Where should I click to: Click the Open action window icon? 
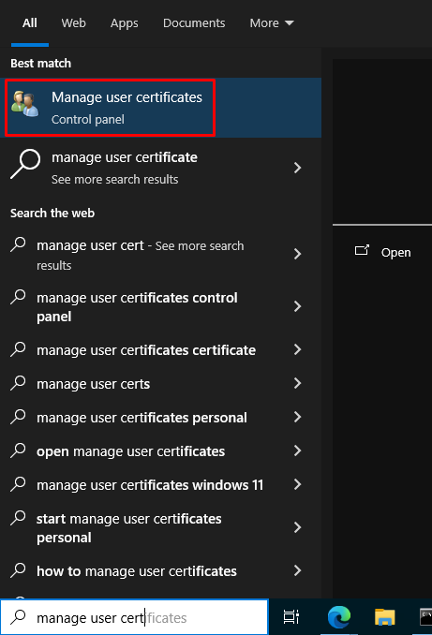pyautogui.click(x=362, y=250)
